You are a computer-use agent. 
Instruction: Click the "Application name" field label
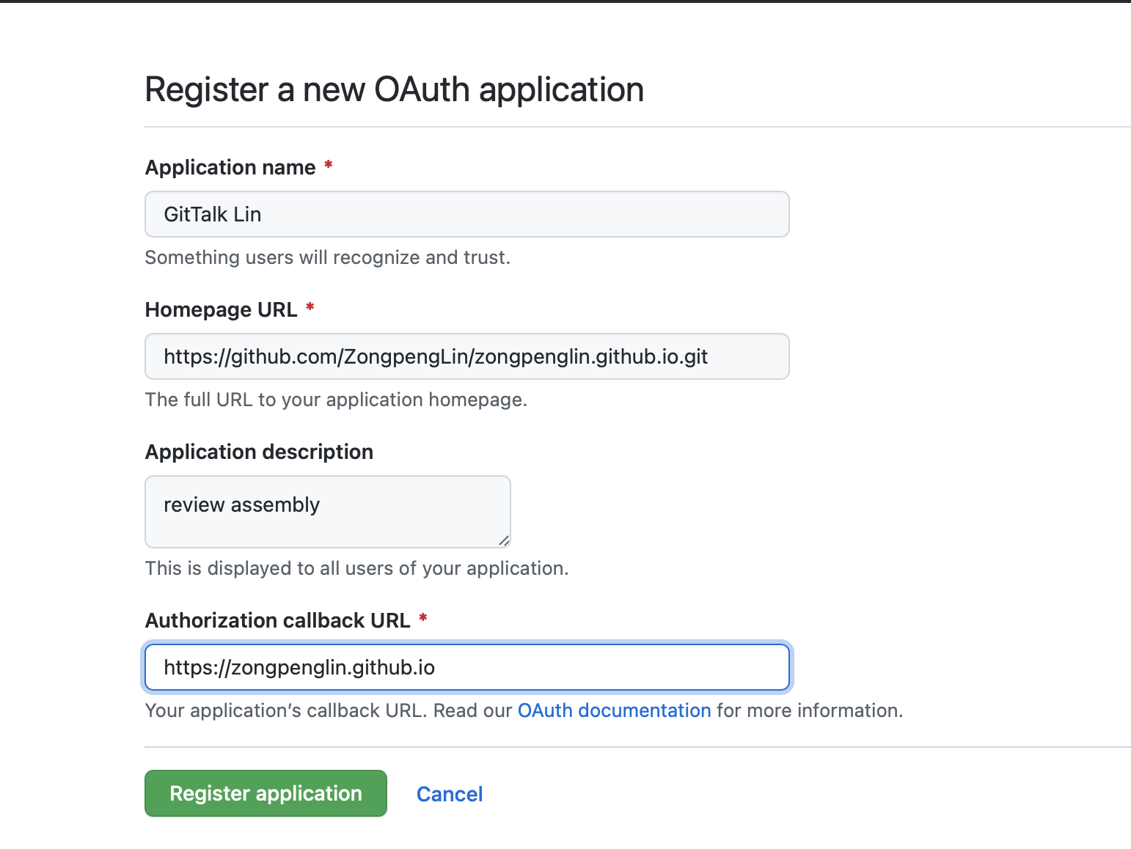point(230,167)
